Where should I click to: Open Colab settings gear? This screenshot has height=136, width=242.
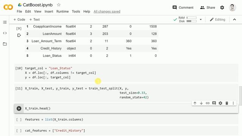pyautogui.click(x=222, y=8)
